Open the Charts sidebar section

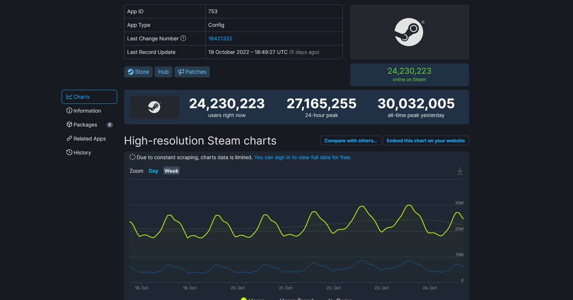coord(89,97)
